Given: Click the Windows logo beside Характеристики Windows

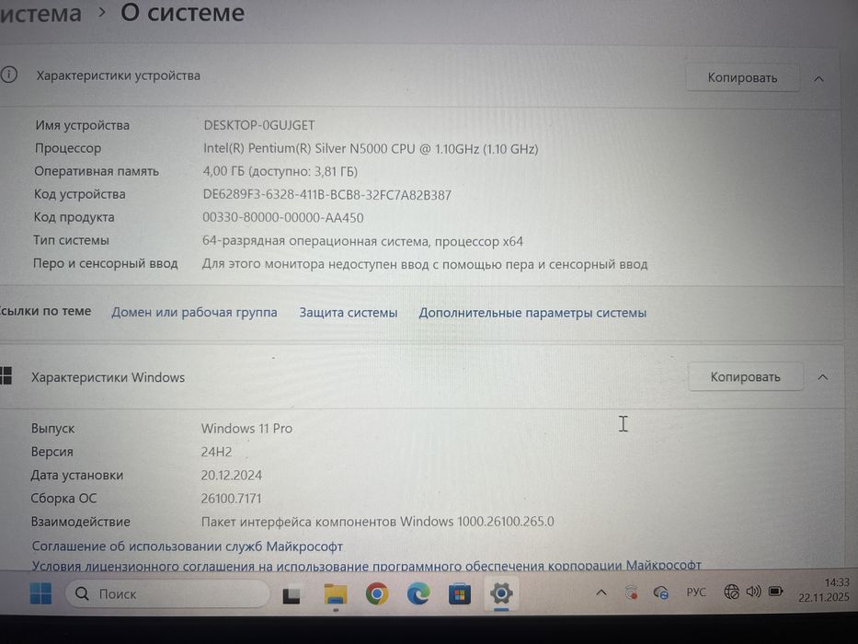Looking at the screenshot, I should pyautogui.click(x=6, y=376).
